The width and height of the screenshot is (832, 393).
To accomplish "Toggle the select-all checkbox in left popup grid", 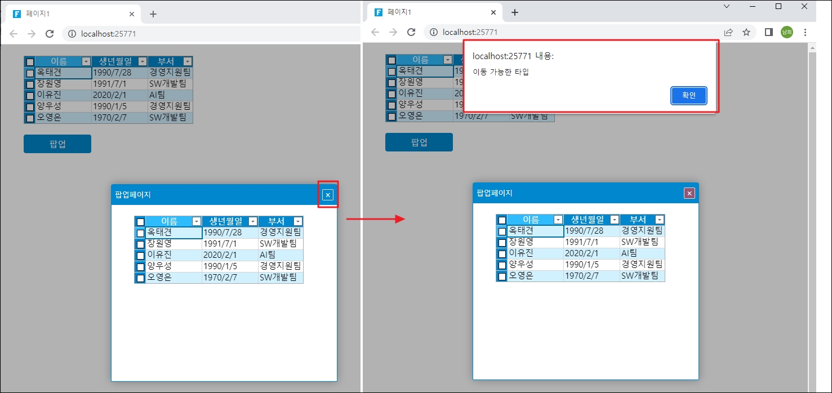I will click(x=141, y=222).
